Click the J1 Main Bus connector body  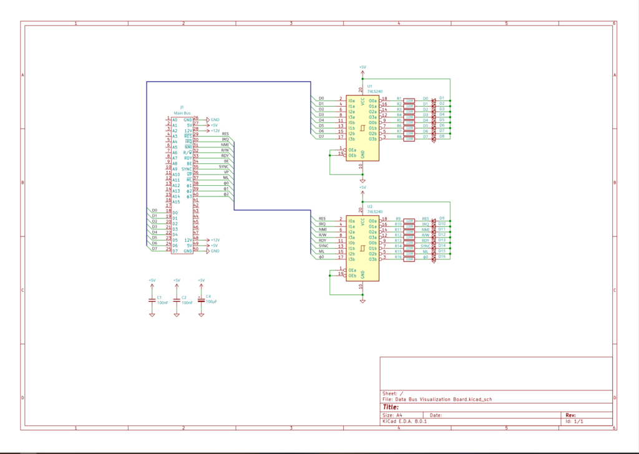[182, 185]
